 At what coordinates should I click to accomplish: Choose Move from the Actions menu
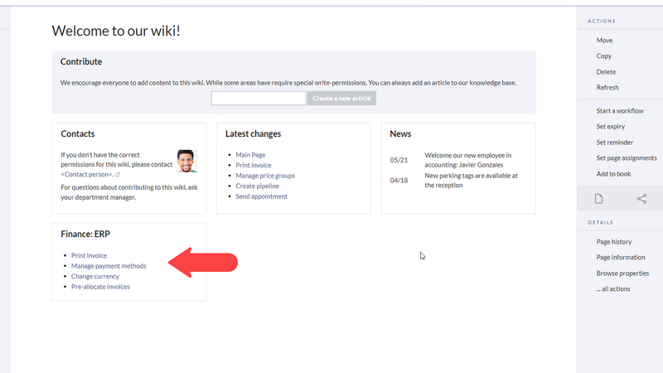click(x=604, y=40)
